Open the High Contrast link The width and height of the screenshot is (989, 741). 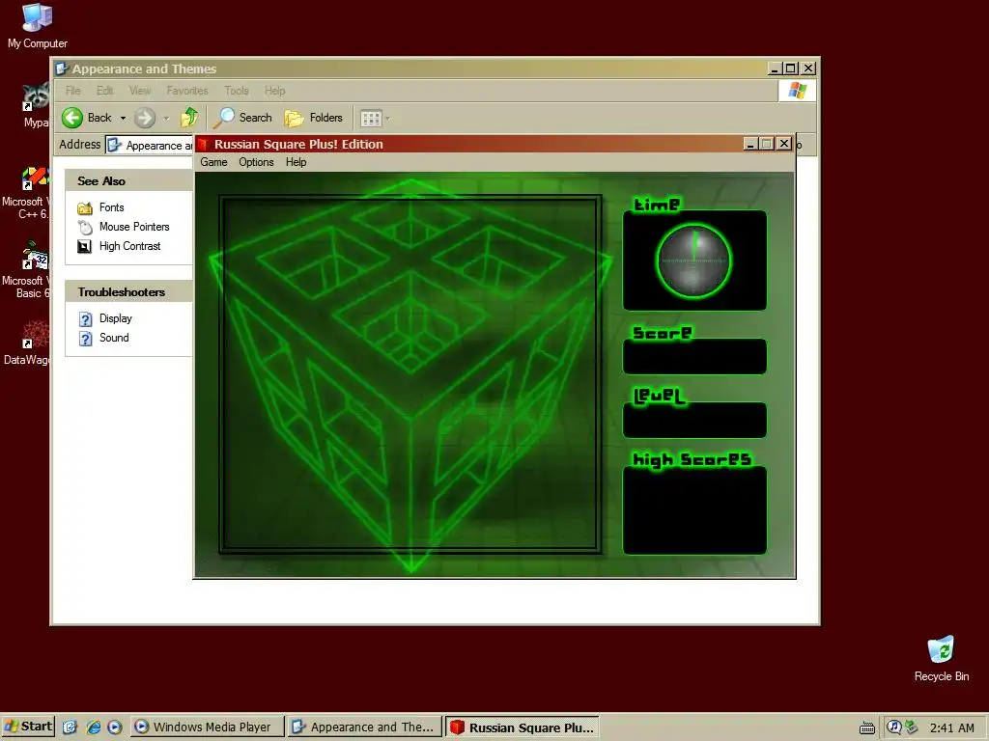pos(130,246)
